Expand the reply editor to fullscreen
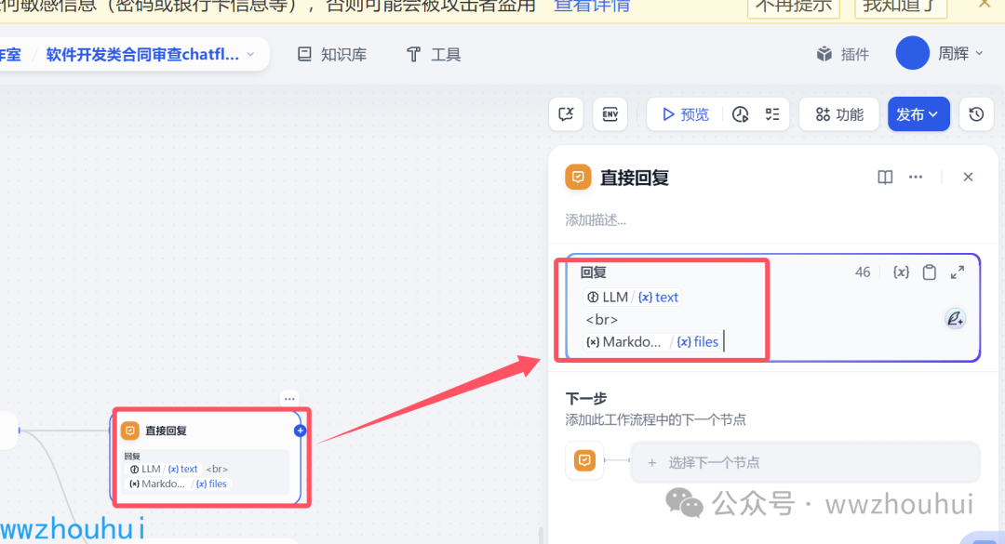 958,272
